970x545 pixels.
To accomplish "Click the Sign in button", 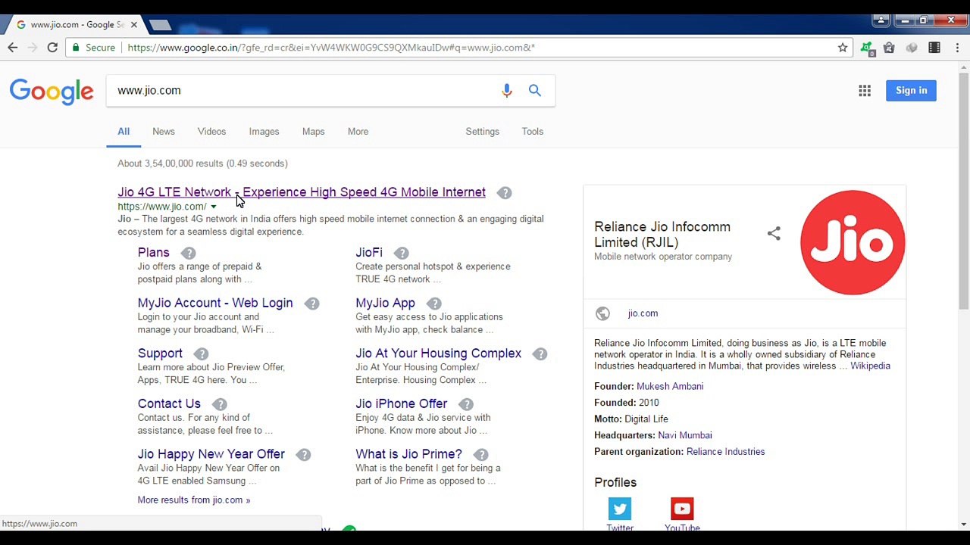I will (911, 90).
